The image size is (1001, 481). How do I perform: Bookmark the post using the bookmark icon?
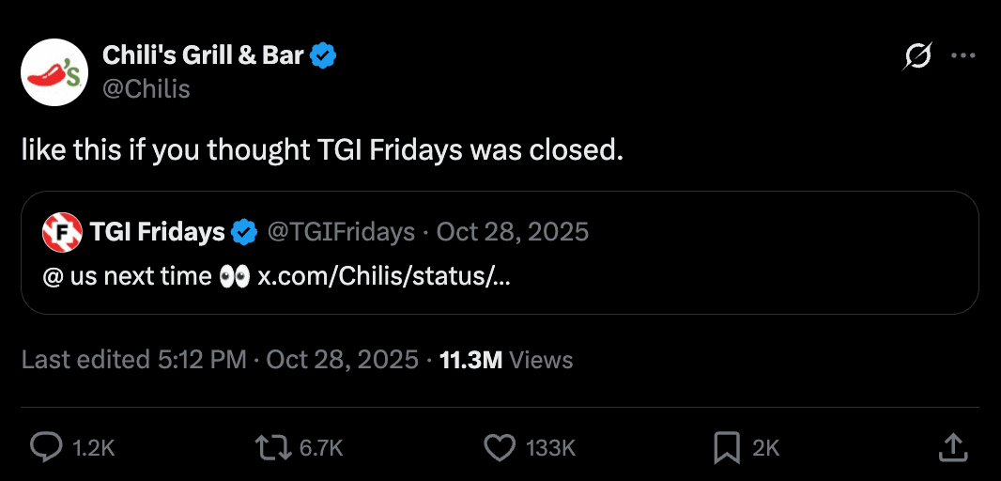click(x=727, y=448)
